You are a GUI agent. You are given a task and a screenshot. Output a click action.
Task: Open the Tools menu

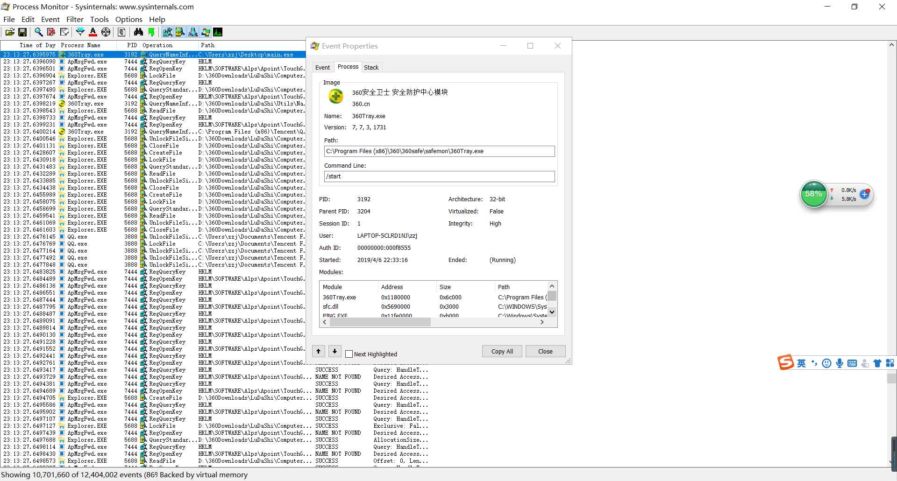pyautogui.click(x=100, y=19)
